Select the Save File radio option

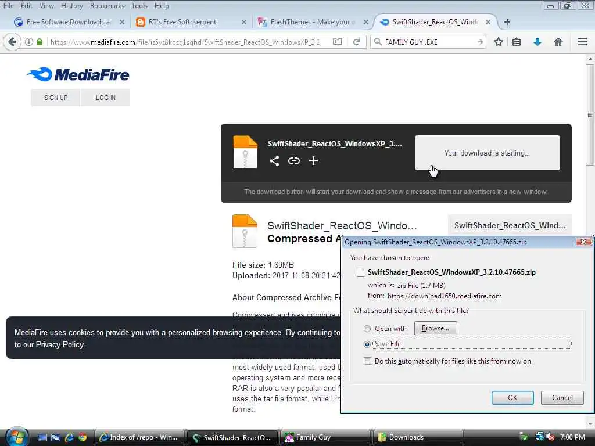pyautogui.click(x=367, y=344)
